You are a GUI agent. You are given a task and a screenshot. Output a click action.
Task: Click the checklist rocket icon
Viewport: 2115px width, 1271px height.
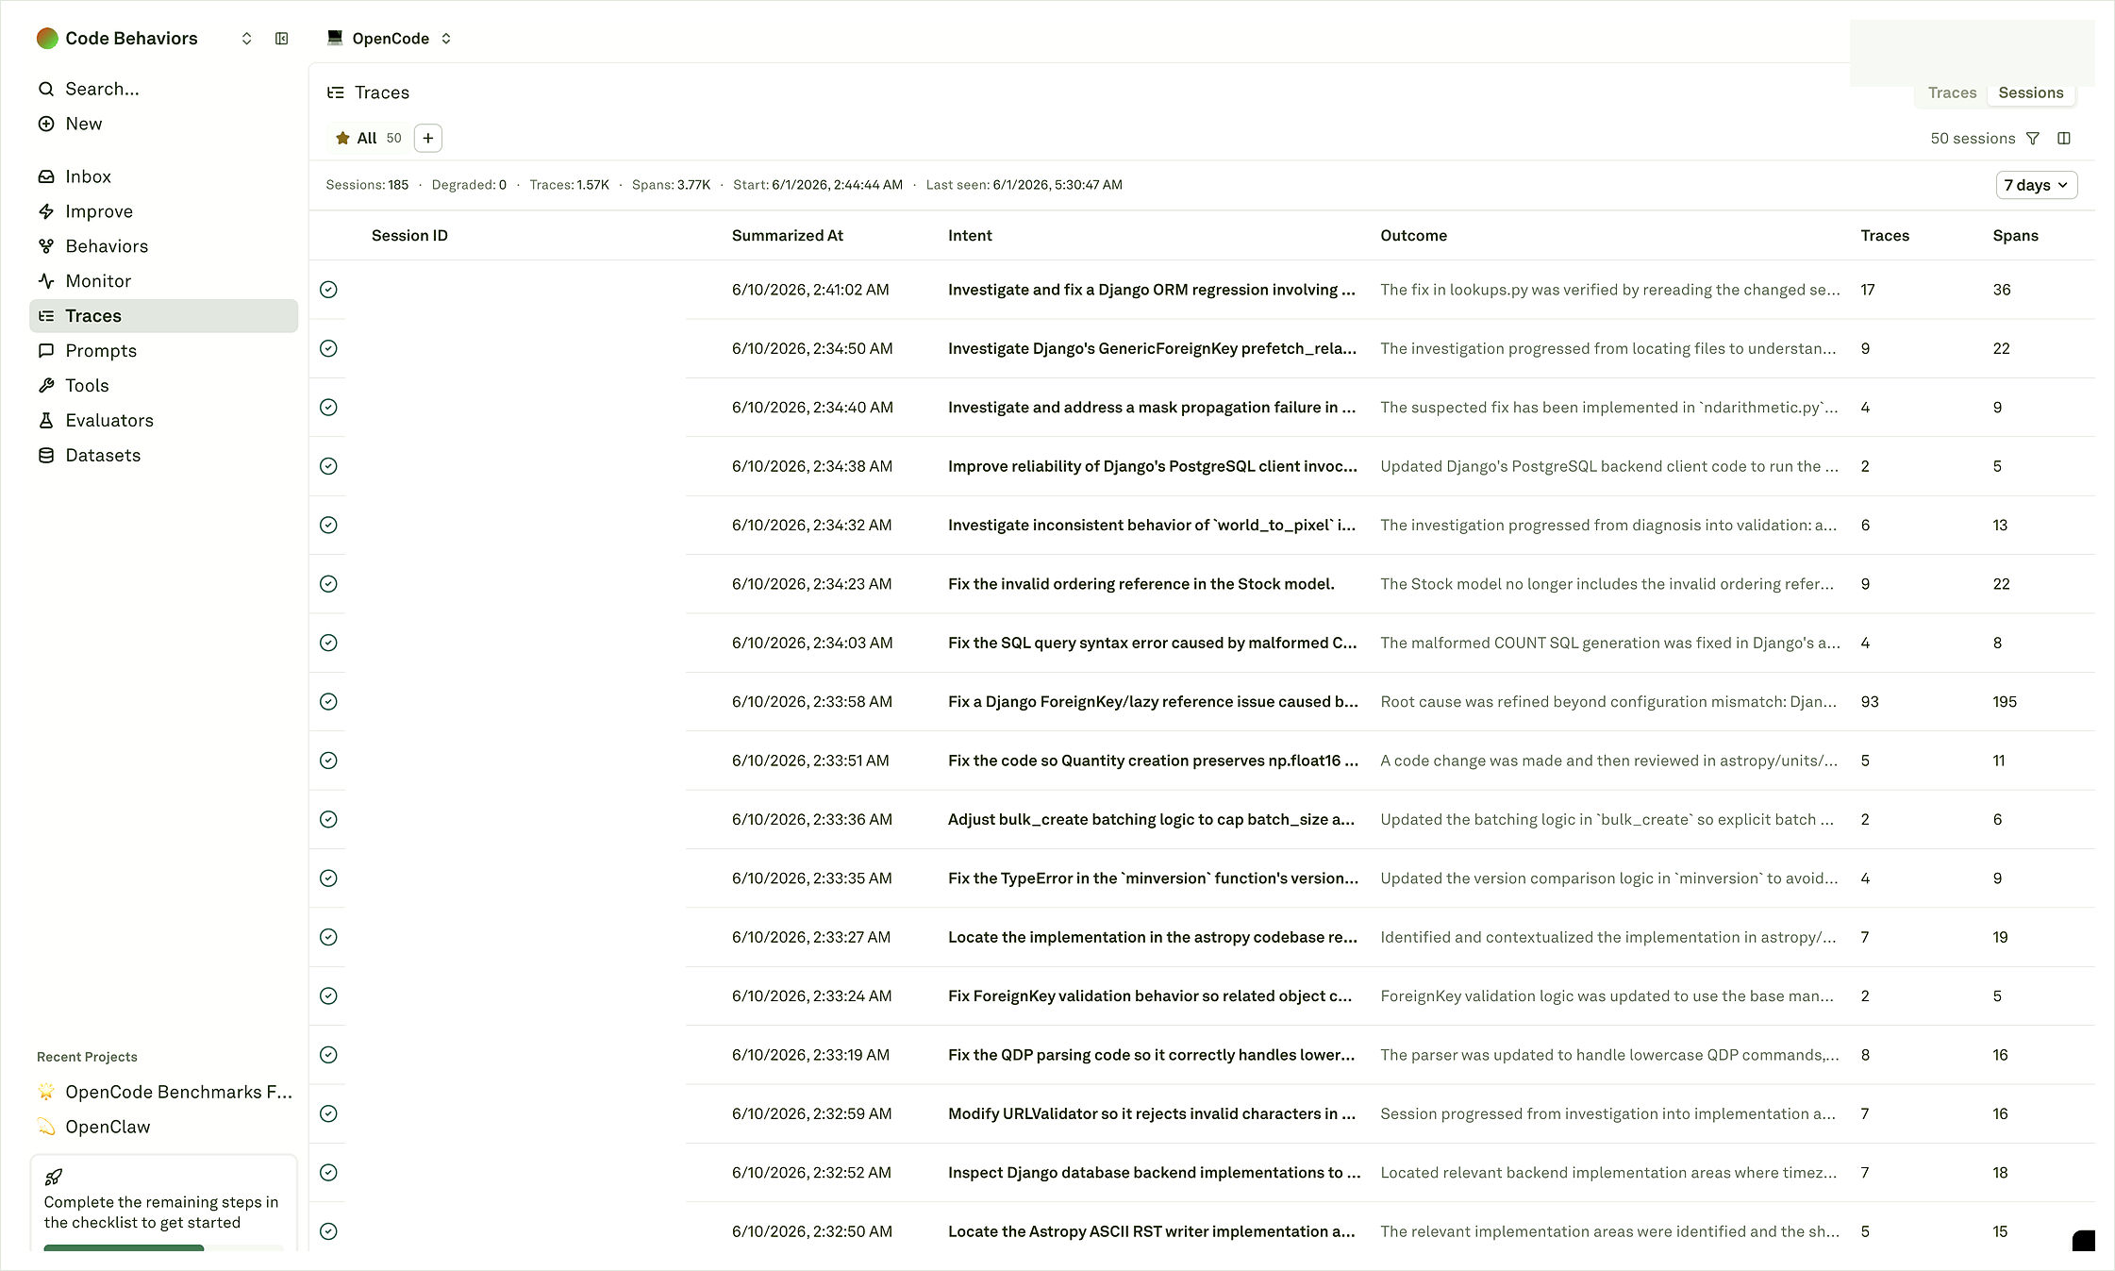[x=54, y=1177]
